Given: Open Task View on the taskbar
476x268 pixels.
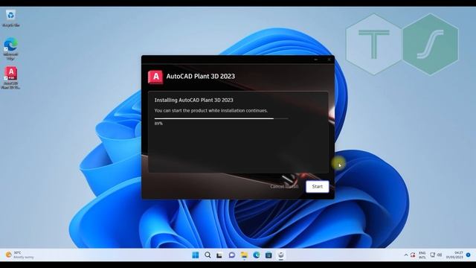Looking at the screenshot, I should (x=219, y=255).
